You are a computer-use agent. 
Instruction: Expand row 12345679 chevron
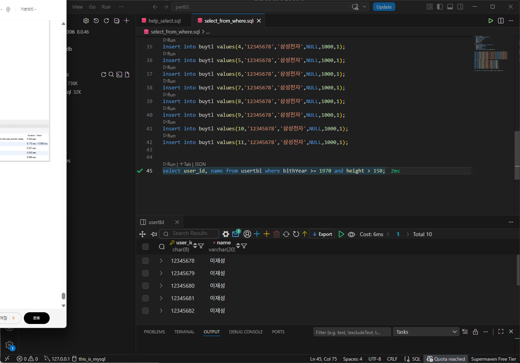click(x=161, y=273)
